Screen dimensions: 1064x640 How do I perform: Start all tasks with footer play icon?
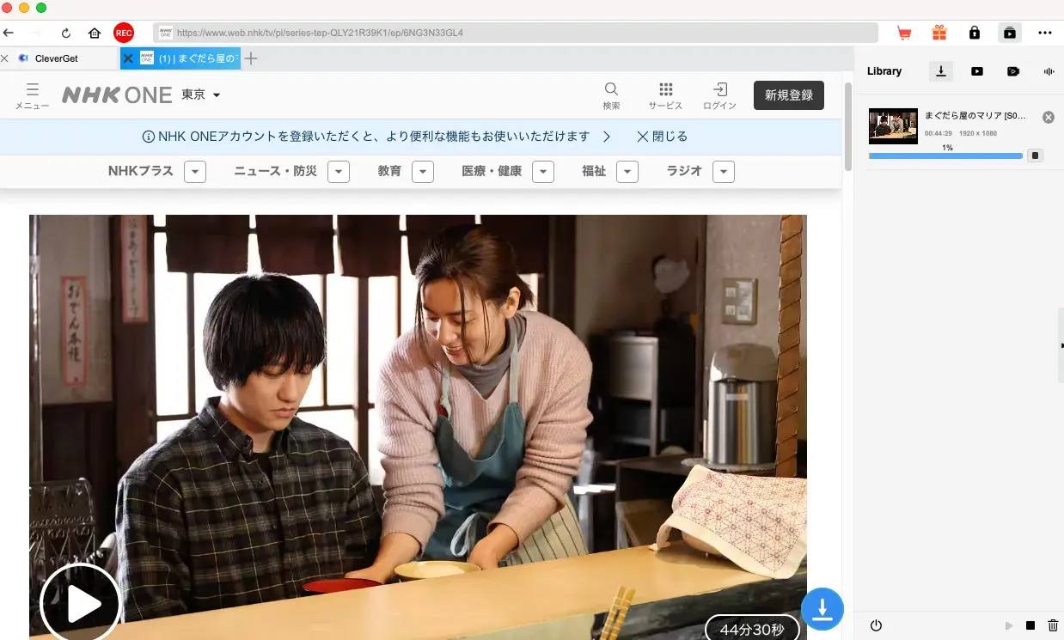pos(1010,625)
